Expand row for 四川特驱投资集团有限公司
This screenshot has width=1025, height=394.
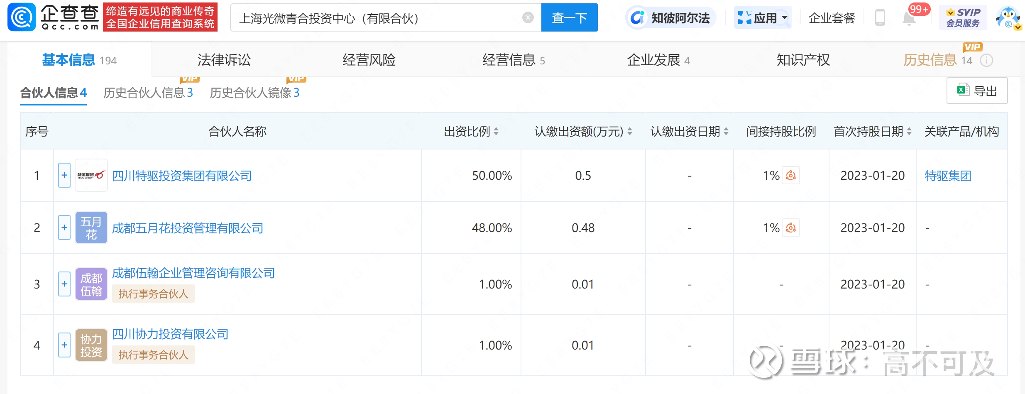(x=64, y=175)
